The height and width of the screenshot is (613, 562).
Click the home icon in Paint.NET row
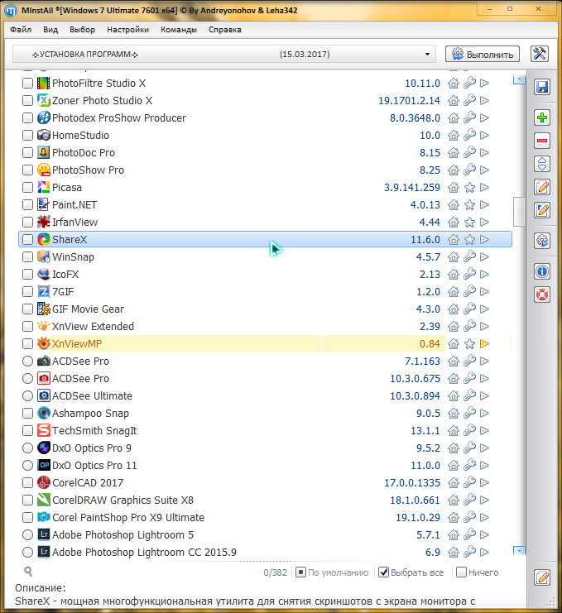[x=454, y=204]
